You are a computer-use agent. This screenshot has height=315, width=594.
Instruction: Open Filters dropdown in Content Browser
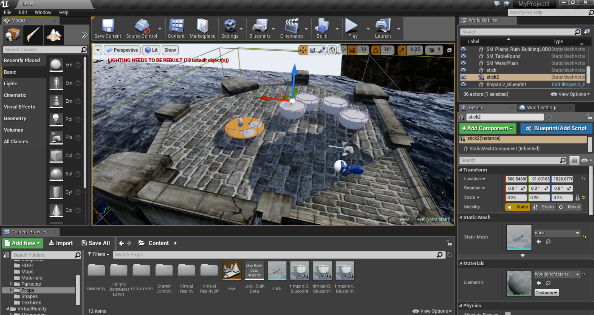point(99,254)
